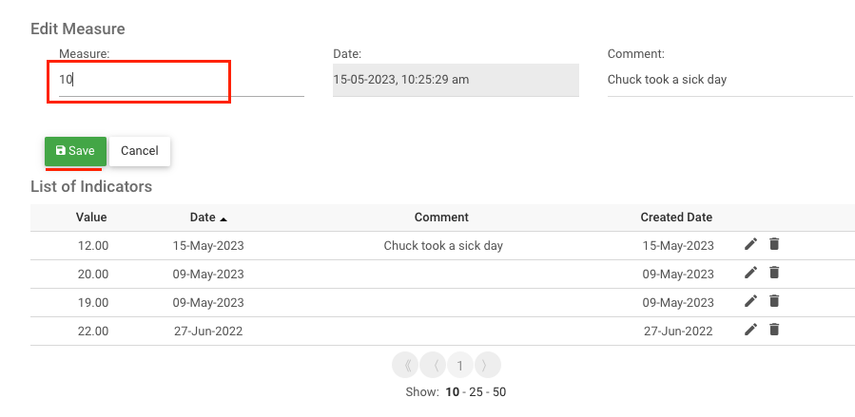Delete the 19.00 indicator row

774,302
